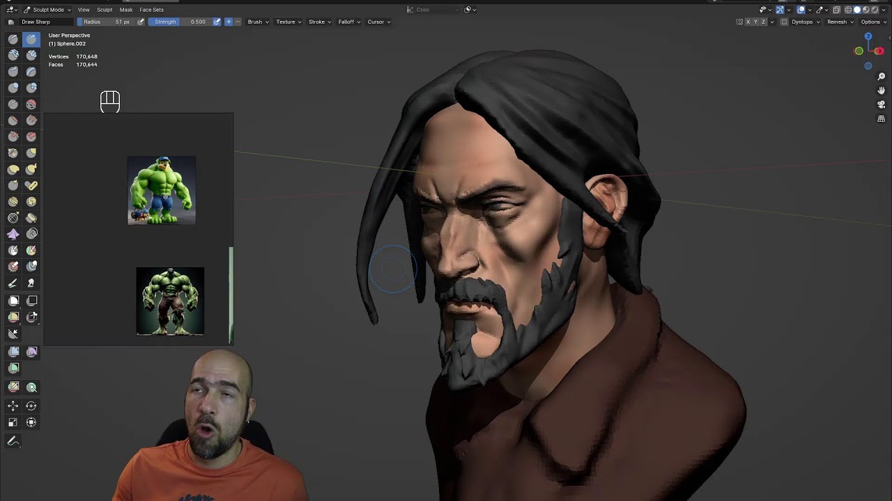The width and height of the screenshot is (892, 501).
Task: Click the viewport zoom magnifier icon
Action: coord(881,77)
